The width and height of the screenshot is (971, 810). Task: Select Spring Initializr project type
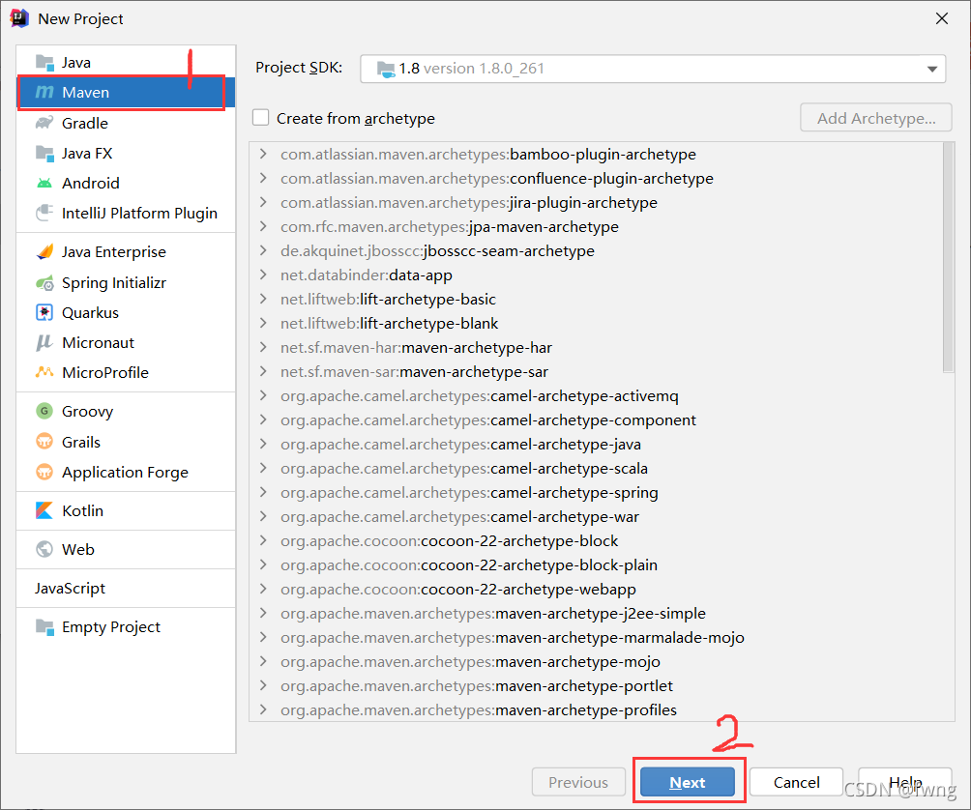click(x=127, y=283)
